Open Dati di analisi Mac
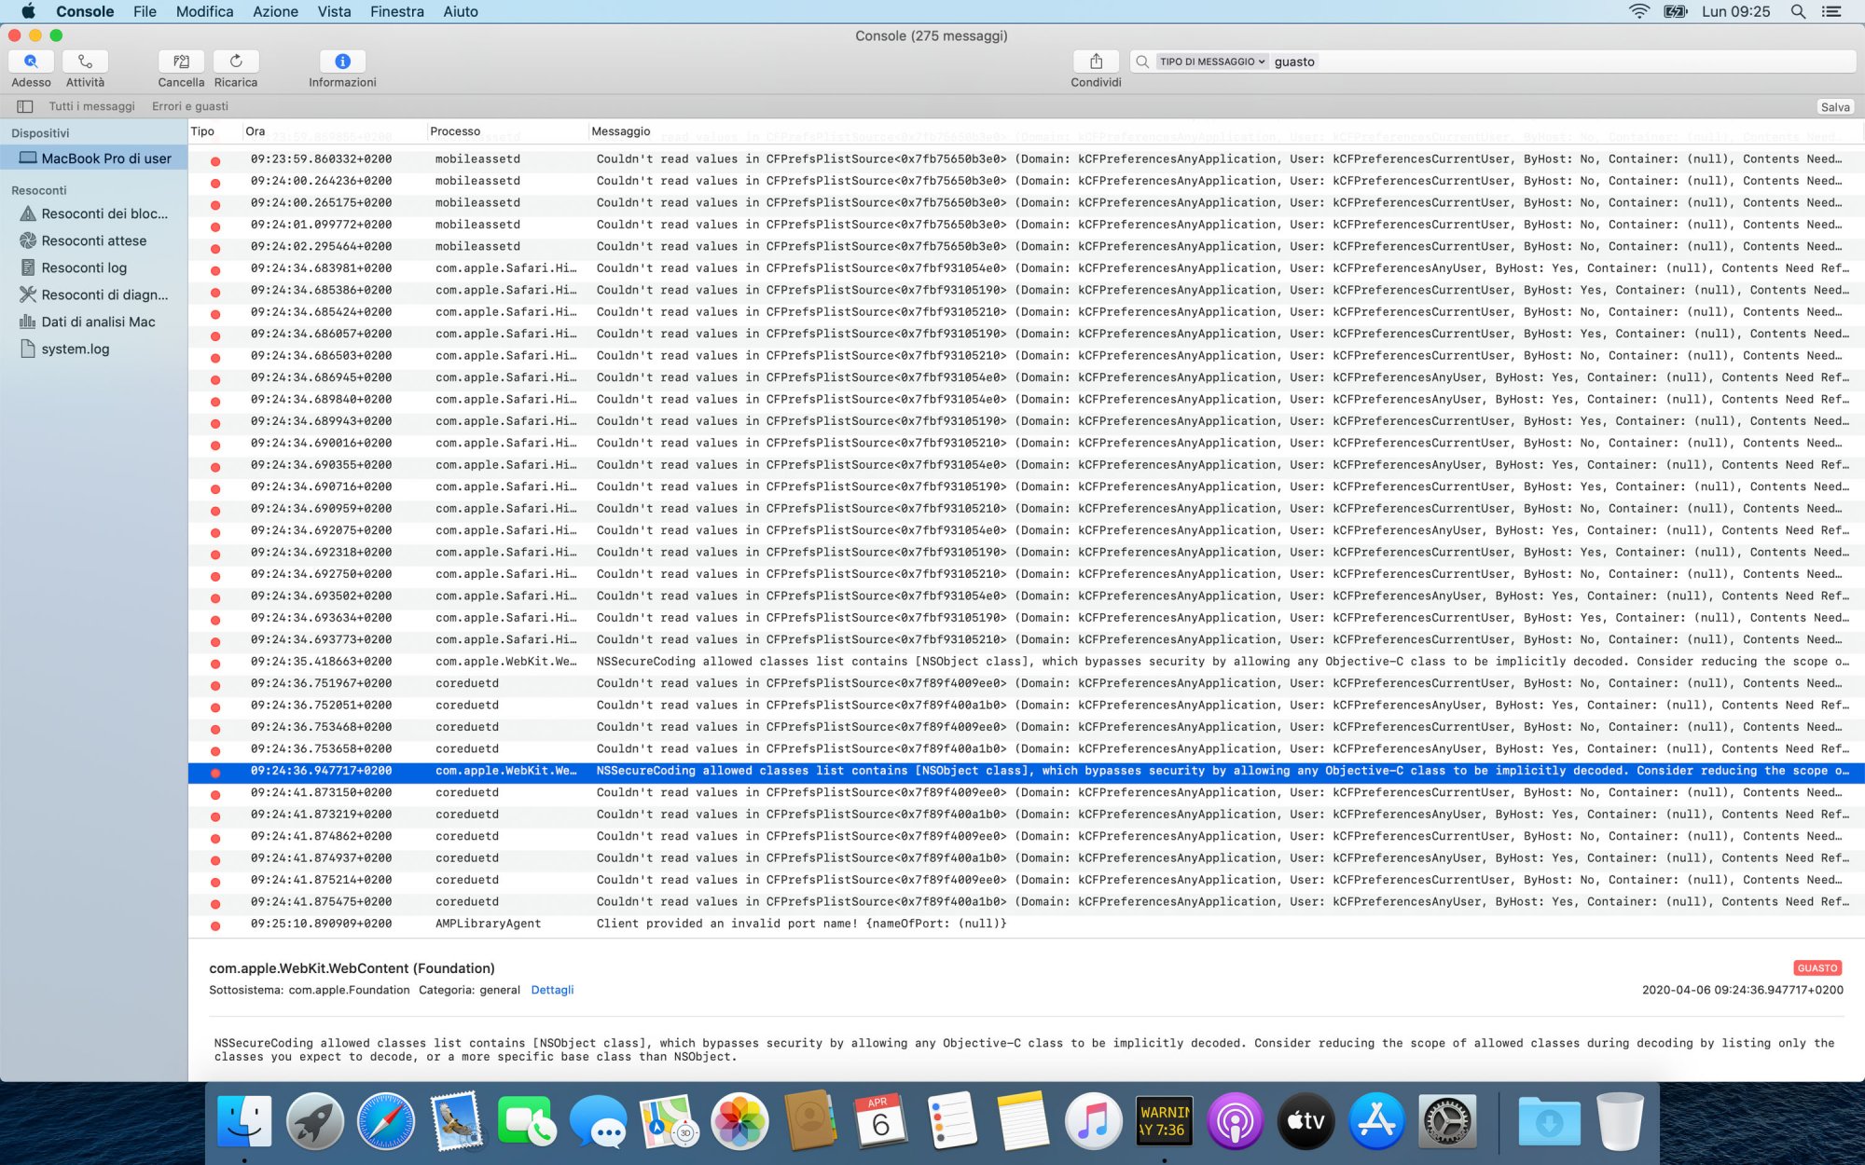Screen dimensions: 1865x1165 coord(87,322)
